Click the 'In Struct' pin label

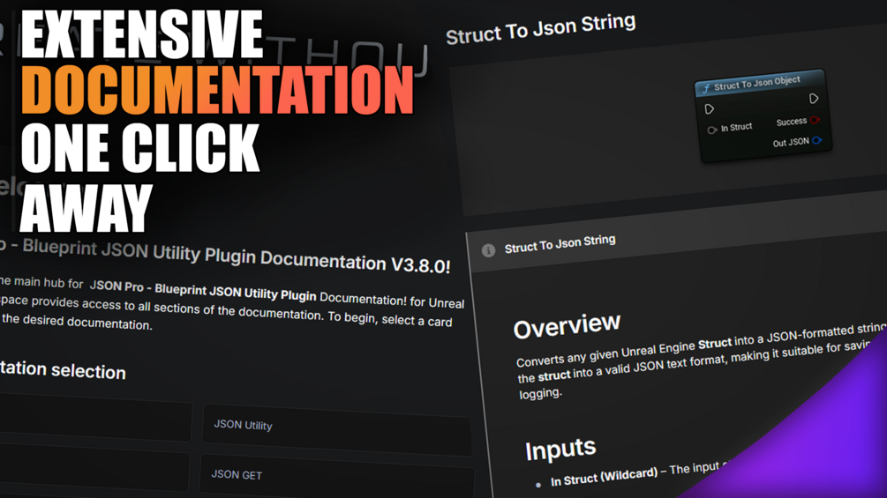coord(737,128)
